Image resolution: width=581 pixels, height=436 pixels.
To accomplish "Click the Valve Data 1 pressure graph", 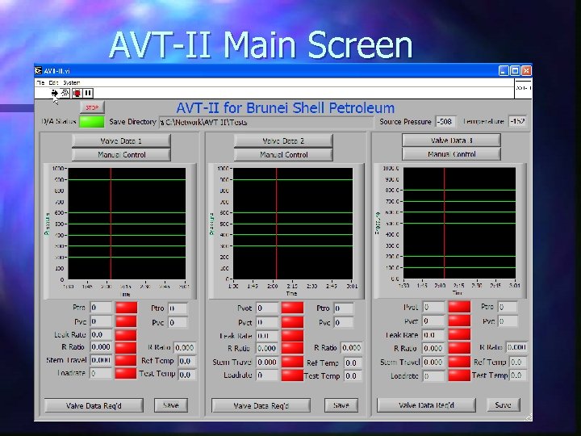I will click(x=127, y=224).
